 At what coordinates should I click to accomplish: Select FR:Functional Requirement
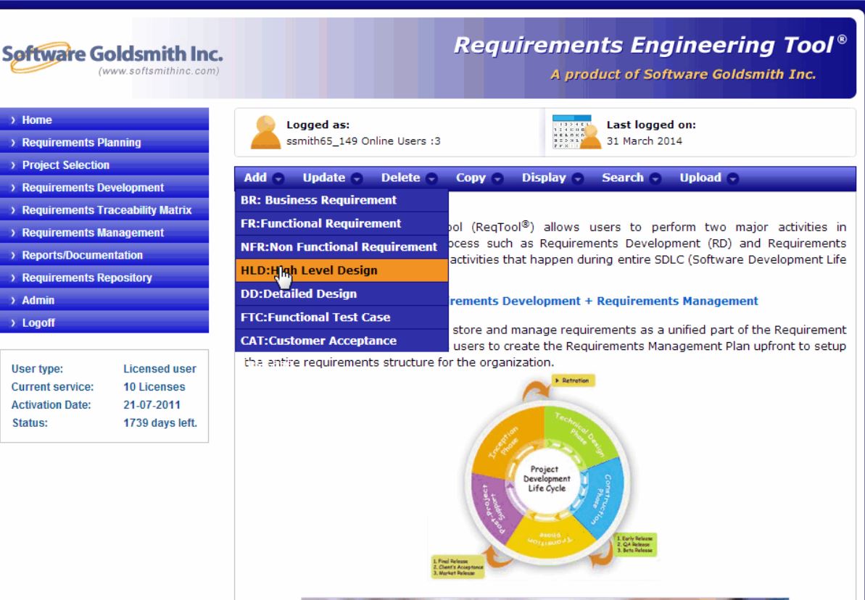pyautogui.click(x=342, y=224)
